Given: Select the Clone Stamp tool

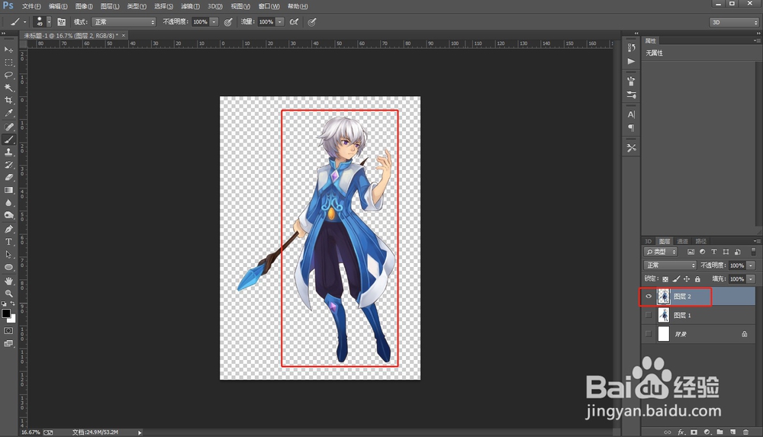Looking at the screenshot, I should [x=8, y=153].
